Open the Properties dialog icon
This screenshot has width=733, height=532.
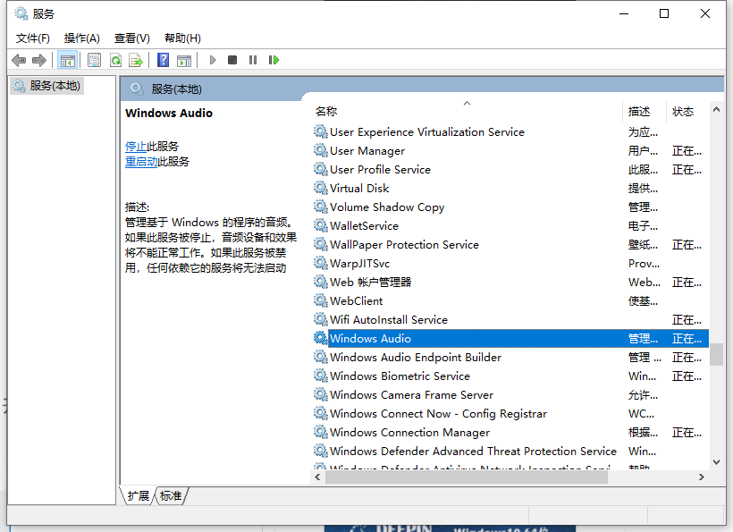coord(95,59)
